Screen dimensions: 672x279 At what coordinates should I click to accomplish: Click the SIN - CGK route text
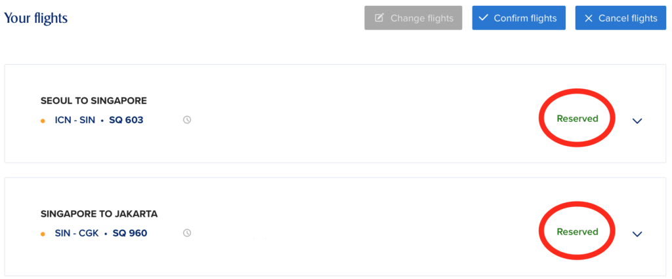click(x=77, y=233)
